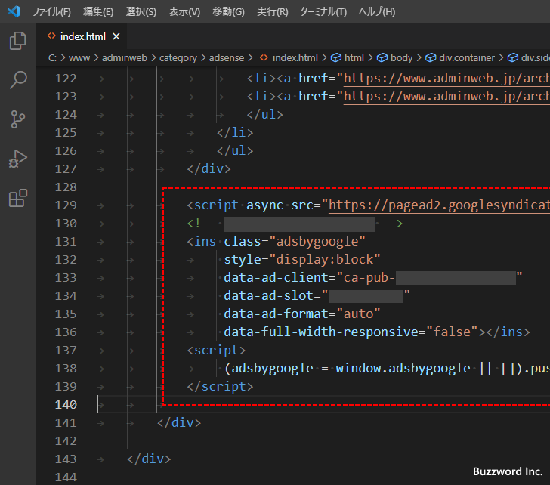The image size is (550, 485).
Task: Open the Search view in activity bar
Action: pos(17,80)
